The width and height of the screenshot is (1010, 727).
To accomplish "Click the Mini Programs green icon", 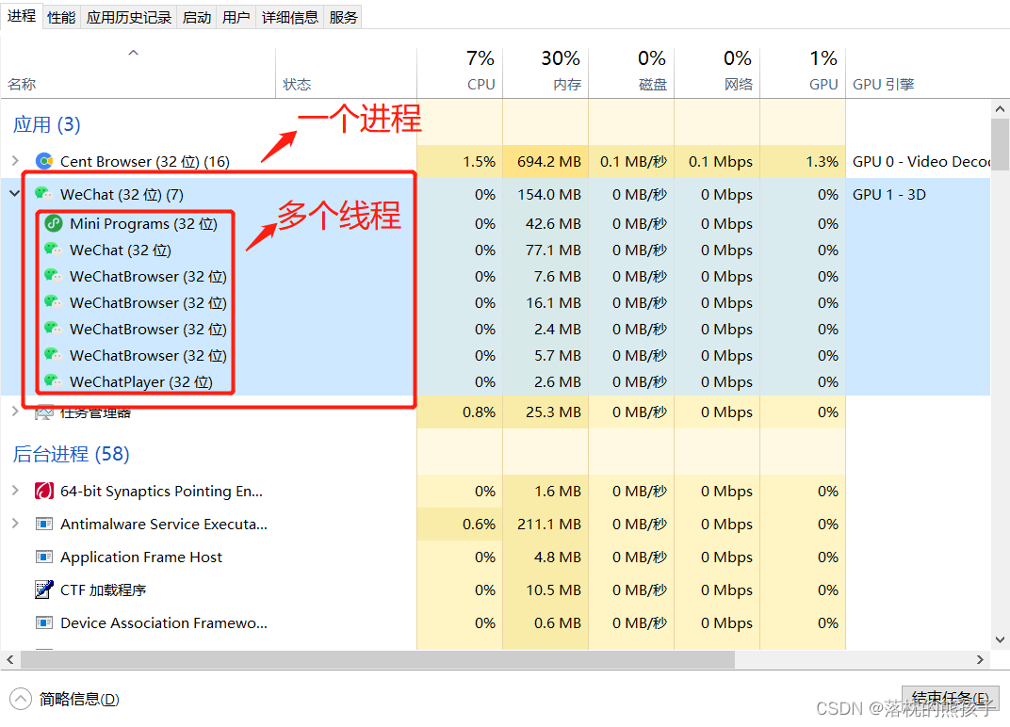I will coord(54,223).
